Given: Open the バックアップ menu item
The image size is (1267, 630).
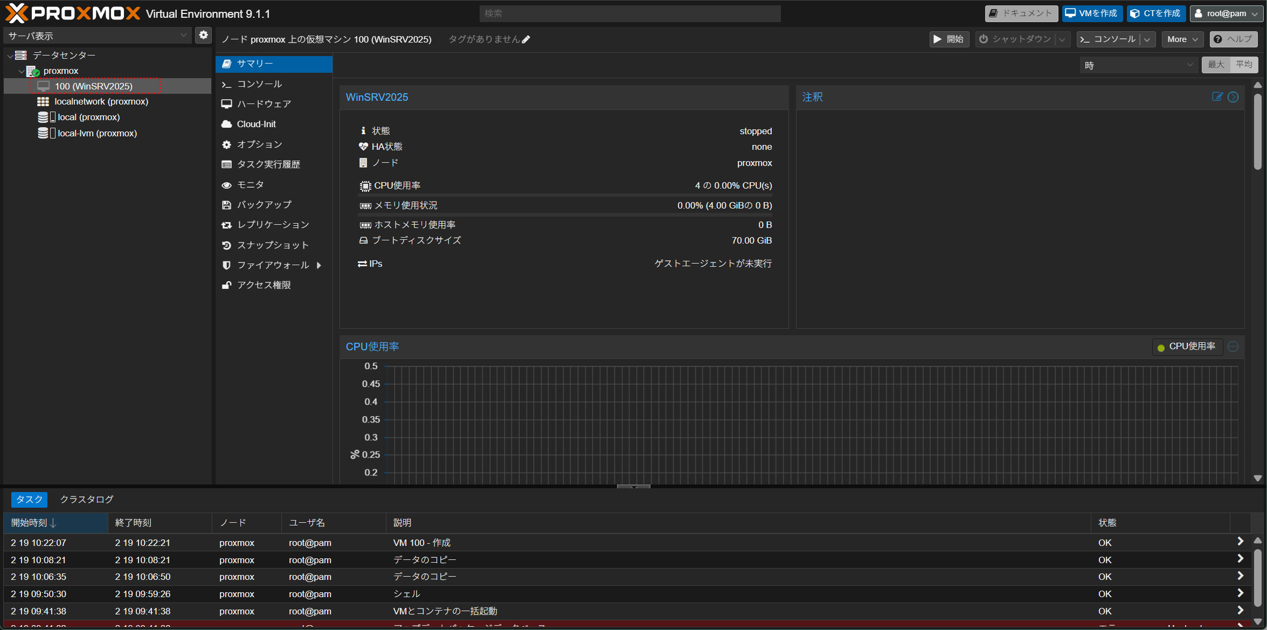Looking at the screenshot, I should tap(264, 205).
